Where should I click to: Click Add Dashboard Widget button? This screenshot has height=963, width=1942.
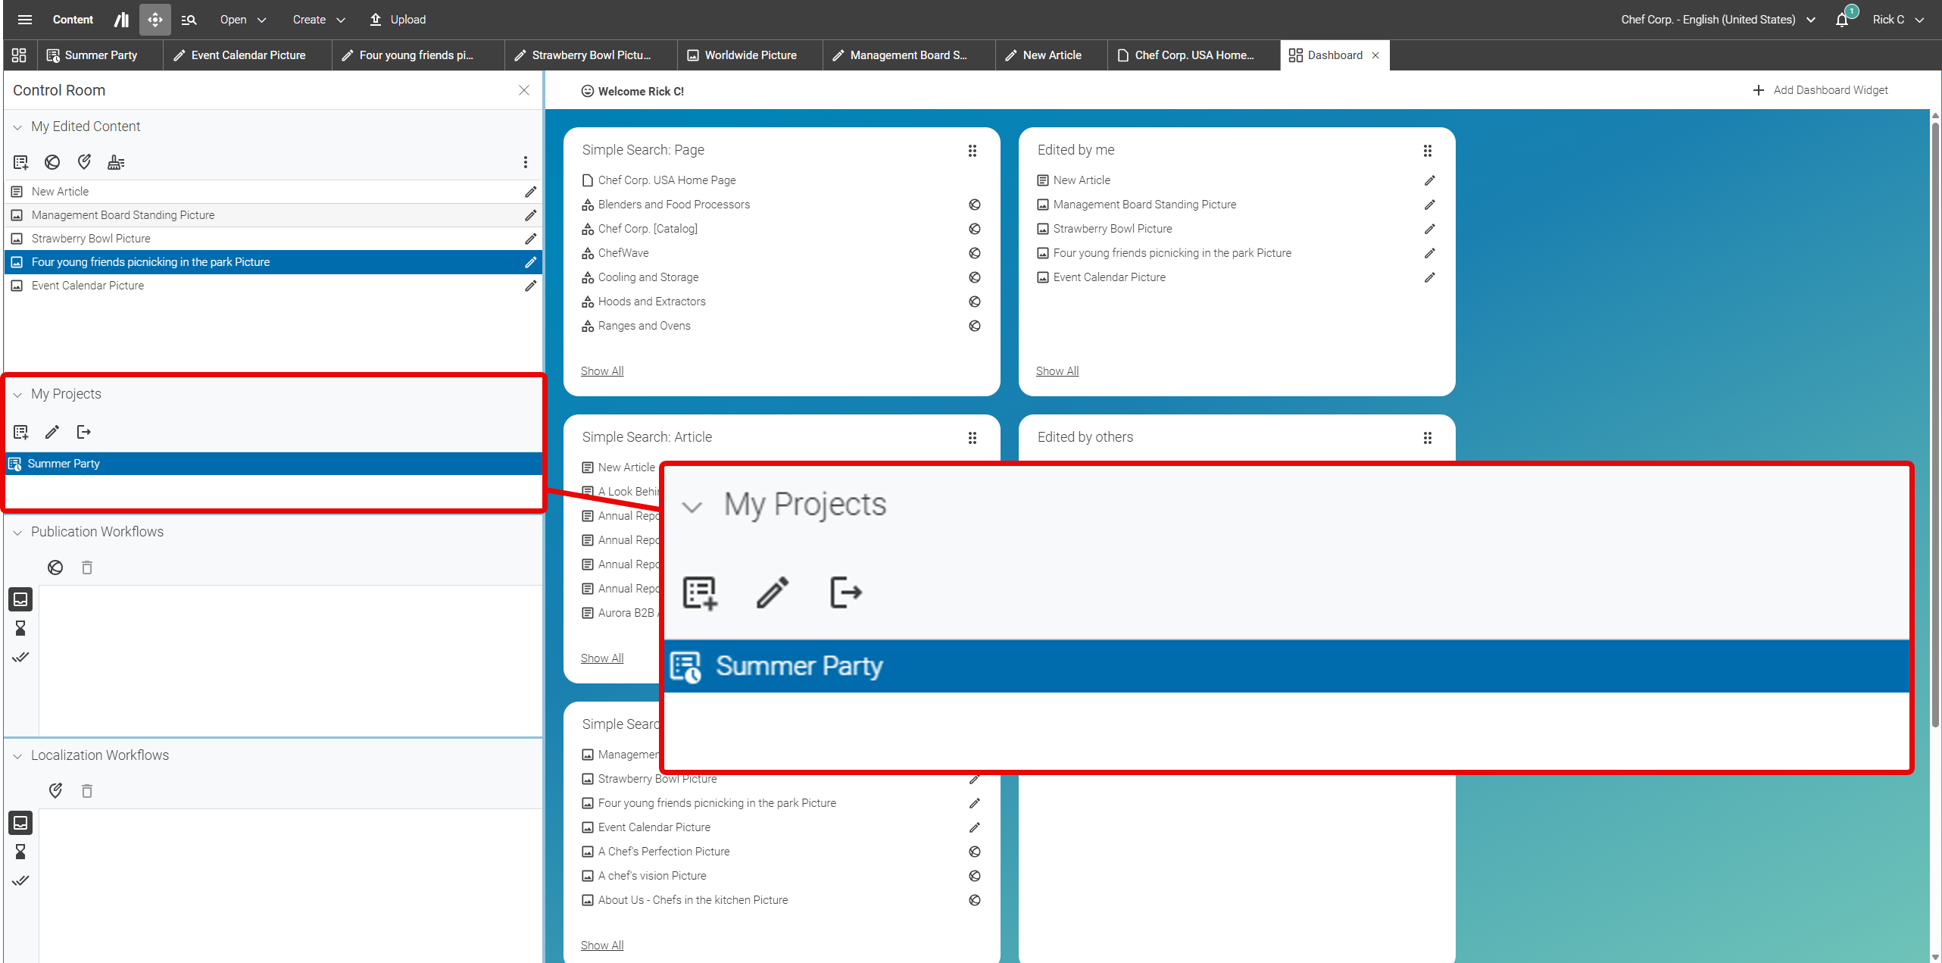[1821, 90]
